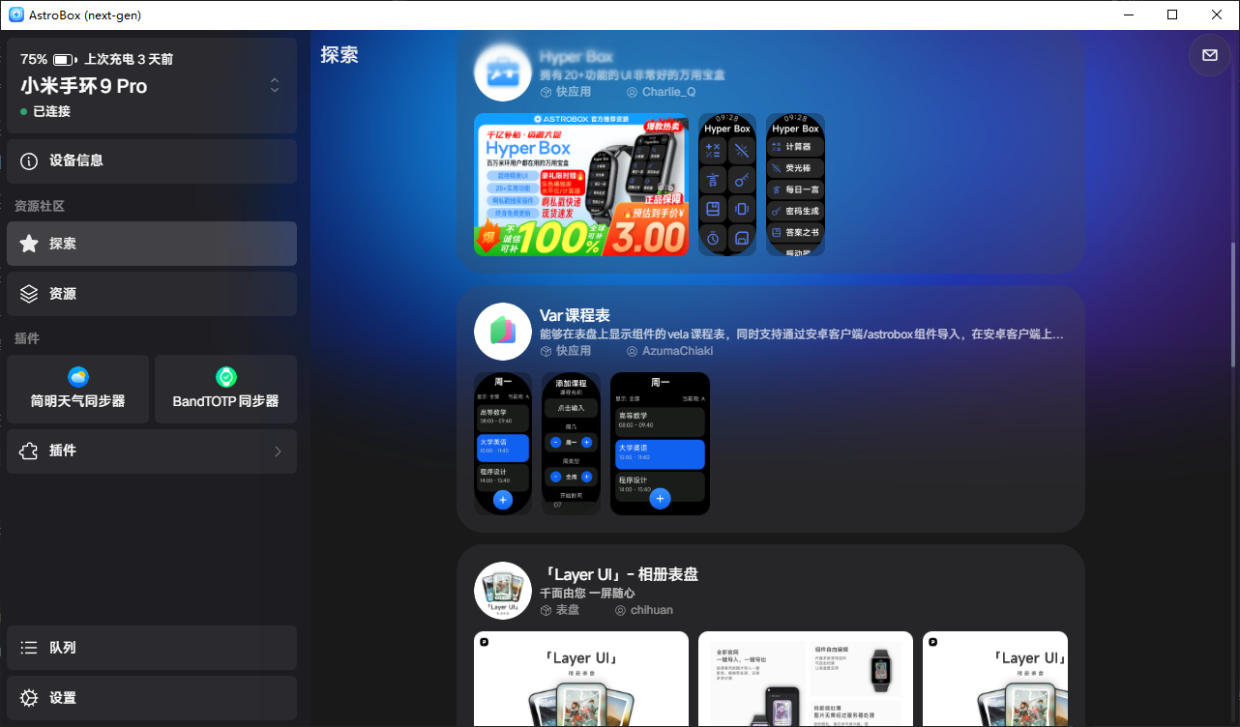Click the 千面由您 一屏随心 description
This screenshot has height=727, width=1240.
587,594
